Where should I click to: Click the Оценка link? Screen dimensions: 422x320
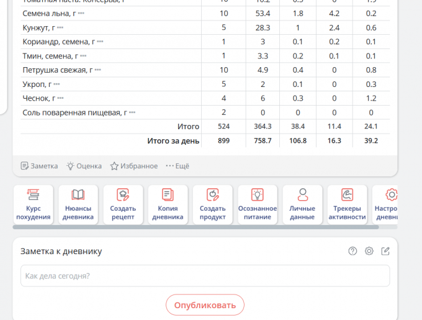[x=84, y=166]
